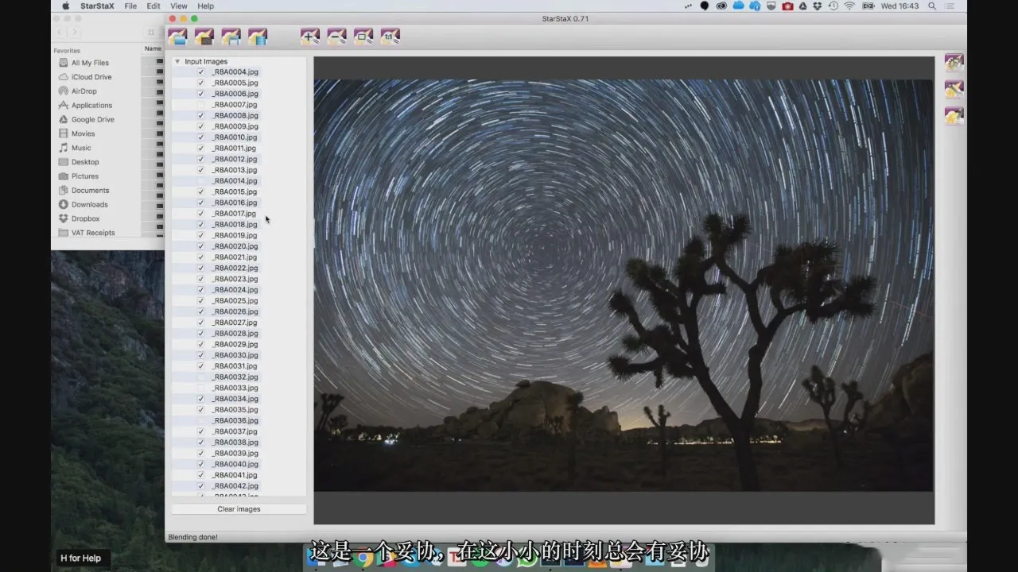The width and height of the screenshot is (1018, 572).
Task: Open the View menu
Action: (179, 6)
